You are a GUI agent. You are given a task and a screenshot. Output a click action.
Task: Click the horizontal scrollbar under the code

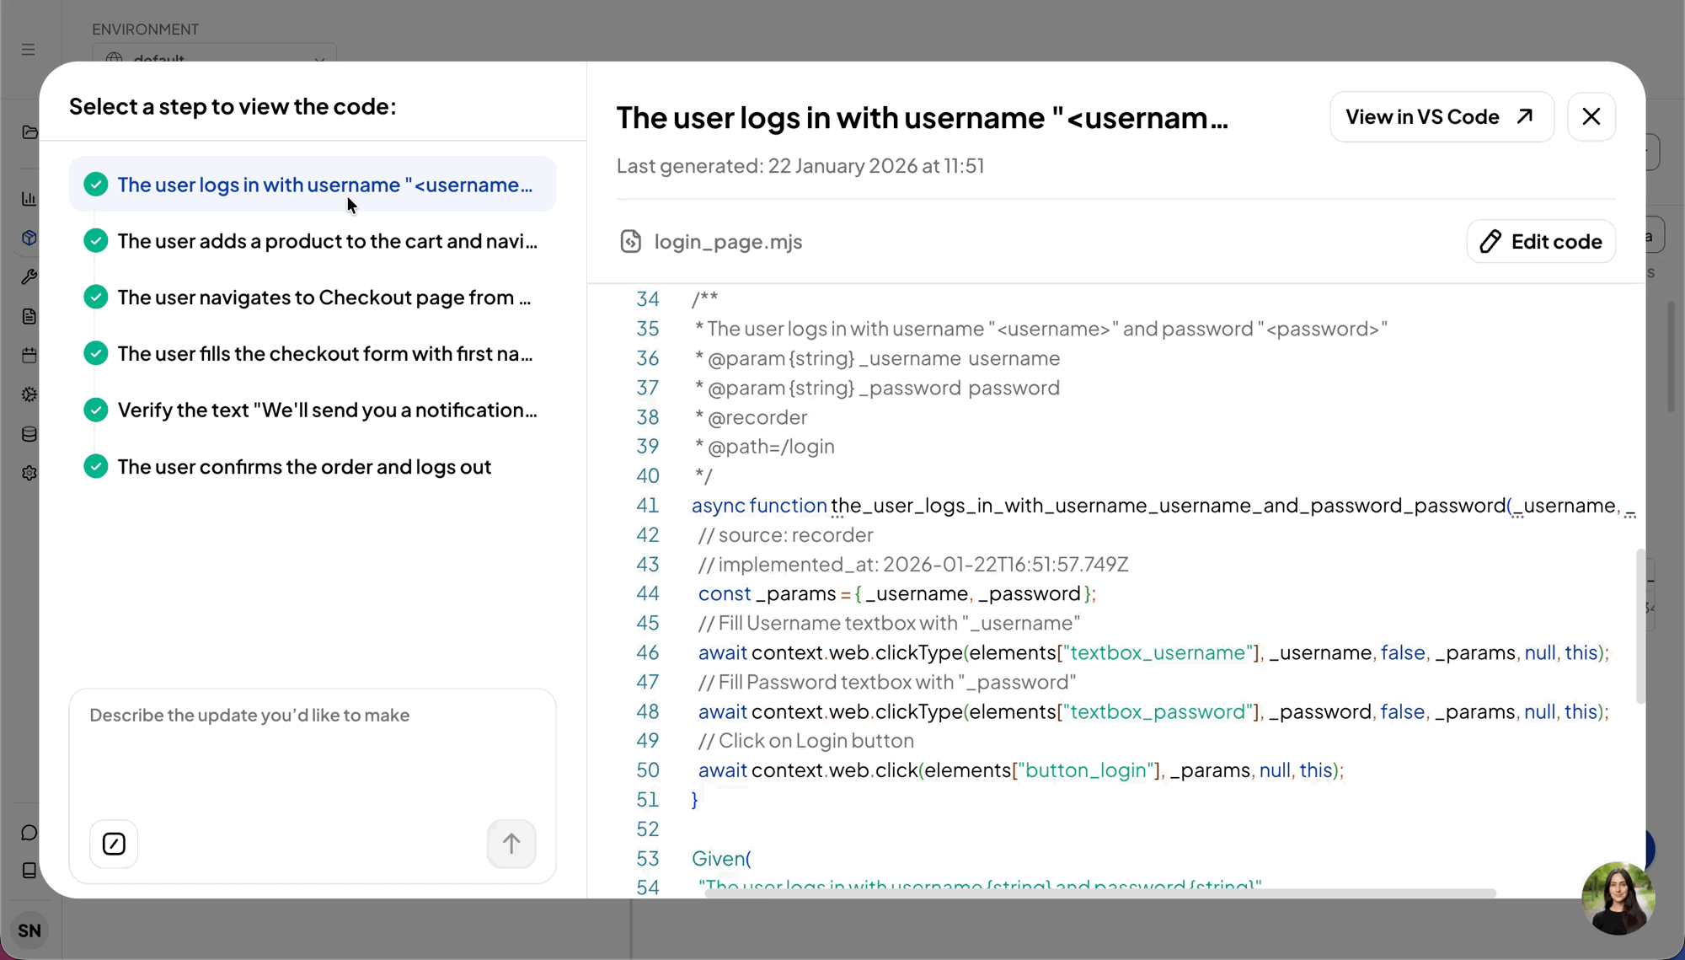(1099, 893)
